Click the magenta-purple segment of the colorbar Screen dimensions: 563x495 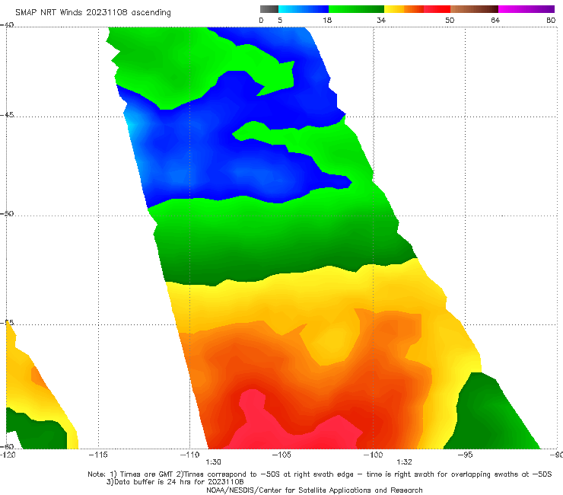click(x=526, y=9)
